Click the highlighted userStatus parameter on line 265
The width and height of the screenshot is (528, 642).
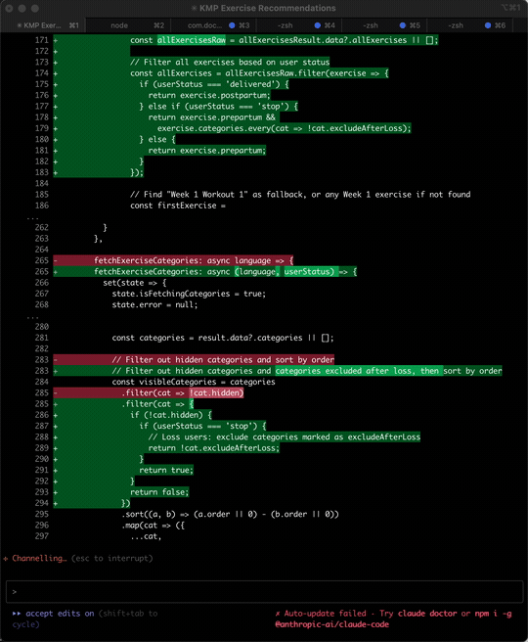point(309,272)
